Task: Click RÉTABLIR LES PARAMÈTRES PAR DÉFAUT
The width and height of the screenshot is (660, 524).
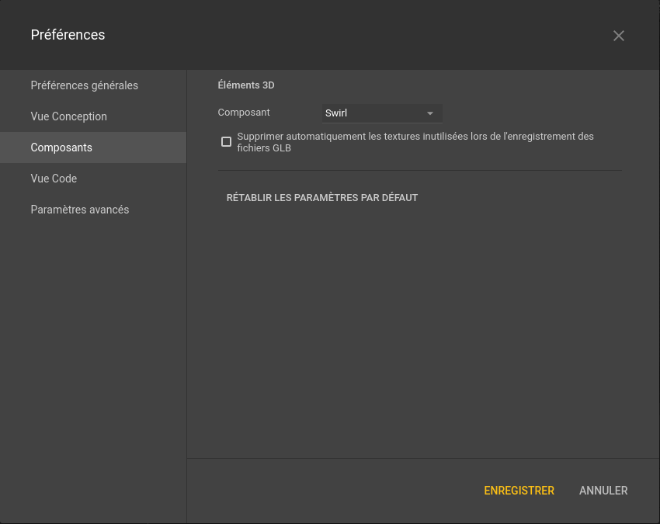Action: click(322, 198)
